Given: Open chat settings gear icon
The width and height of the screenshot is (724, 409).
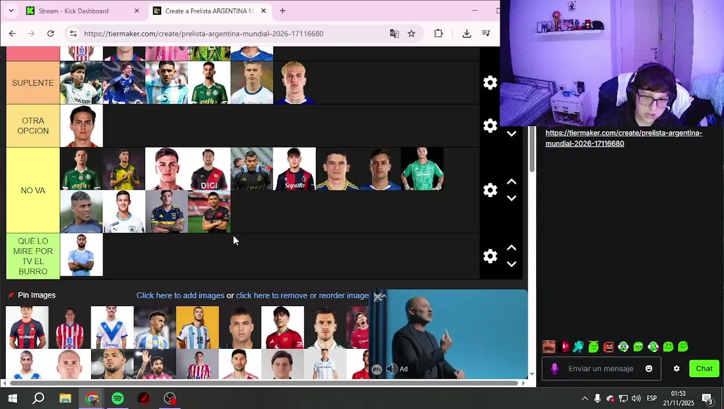Looking at the screenshot, I should tap(677, 369).
